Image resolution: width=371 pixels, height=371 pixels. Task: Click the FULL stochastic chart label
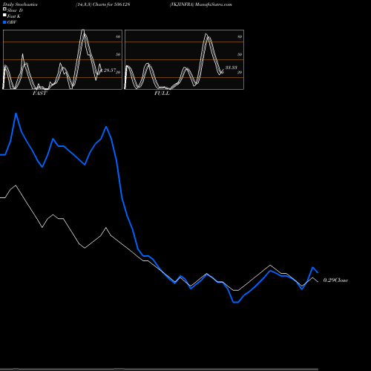[162, 93]
